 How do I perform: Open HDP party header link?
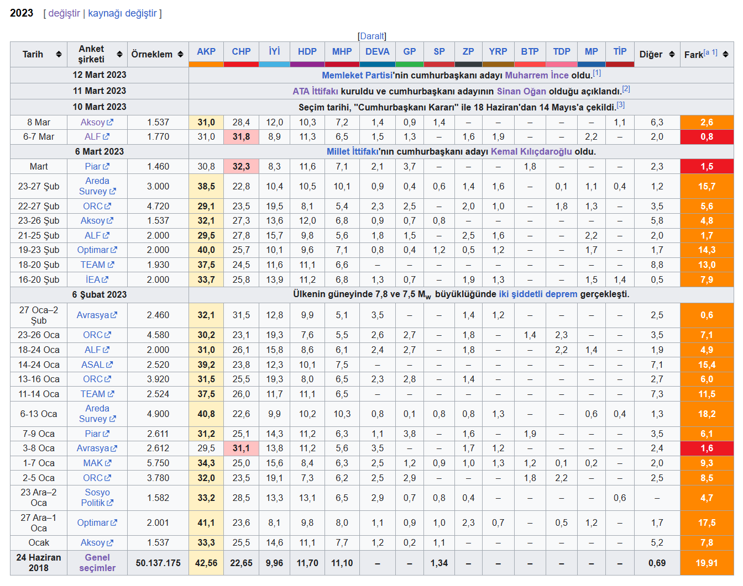pos(307,51)
